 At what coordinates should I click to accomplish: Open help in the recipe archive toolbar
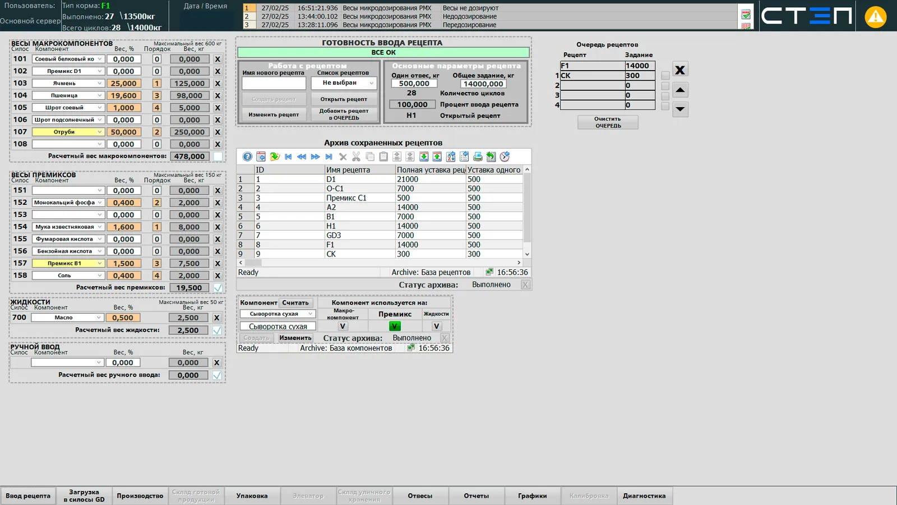[247, 157]
